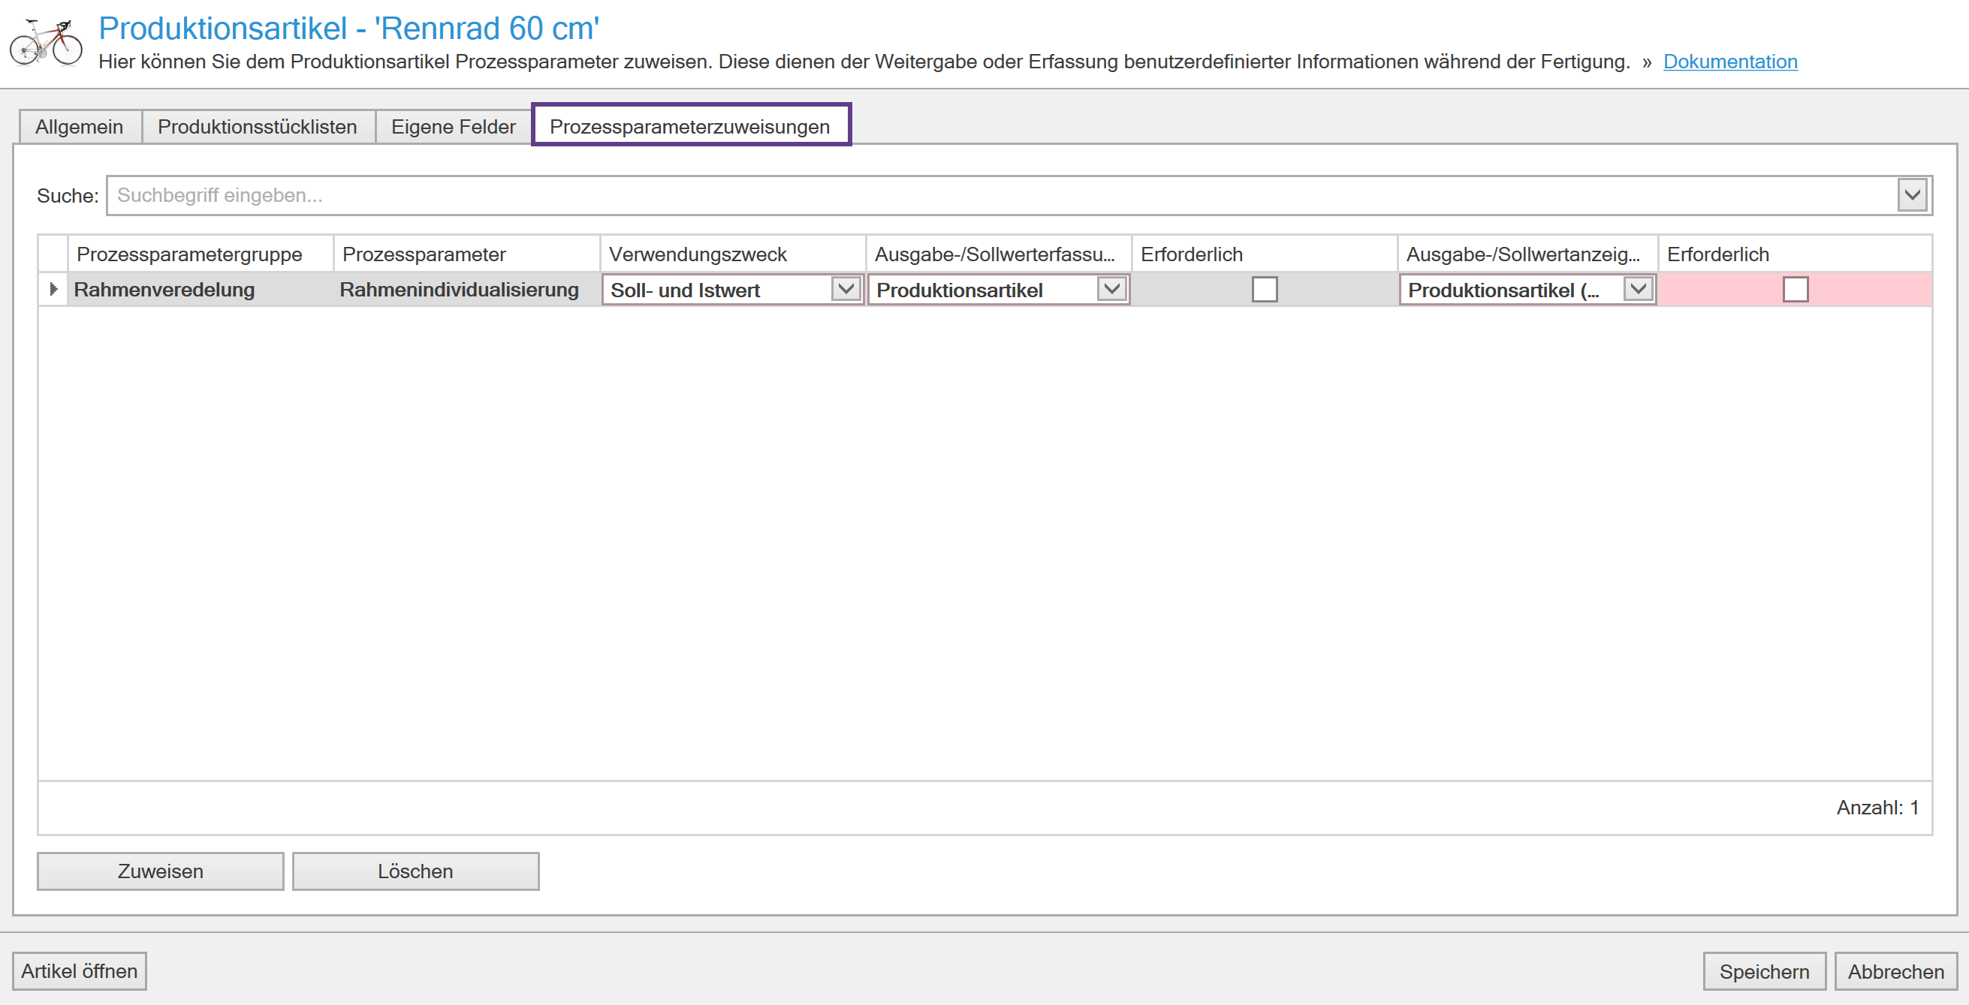
Task: Save changes with Speichern
Action: click(x=1763, y=971)
